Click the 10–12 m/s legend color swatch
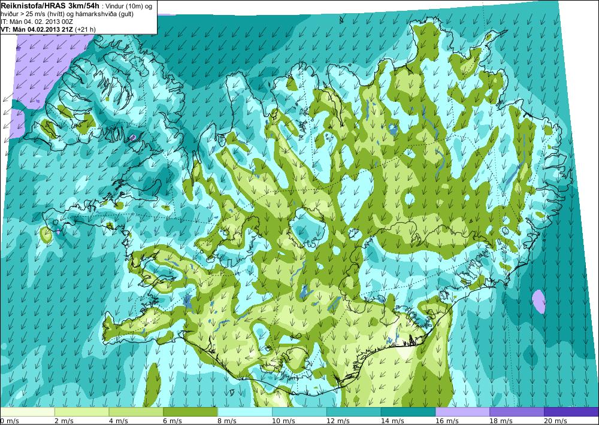The image size is (599, 425). tap(299, 412)
